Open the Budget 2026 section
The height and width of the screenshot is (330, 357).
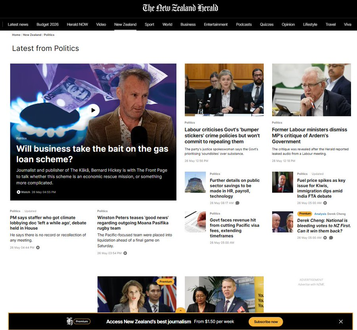48,24
